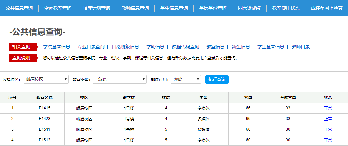The image size is (348, 146).
Task: Open the 学院基本信息 link
Action: (56, 47)
